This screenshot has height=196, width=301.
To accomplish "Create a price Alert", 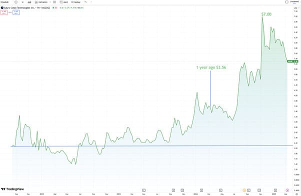I will 64,2.
